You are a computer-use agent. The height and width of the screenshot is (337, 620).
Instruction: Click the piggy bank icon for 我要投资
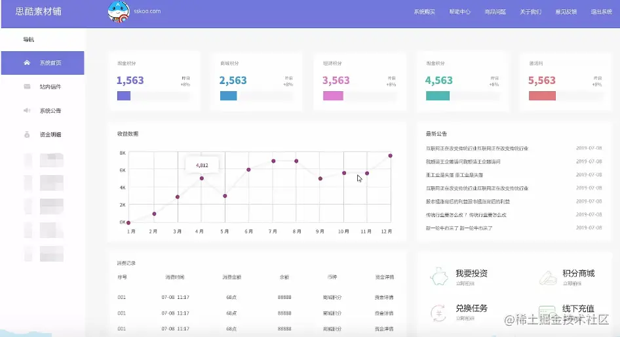(439, 277)
